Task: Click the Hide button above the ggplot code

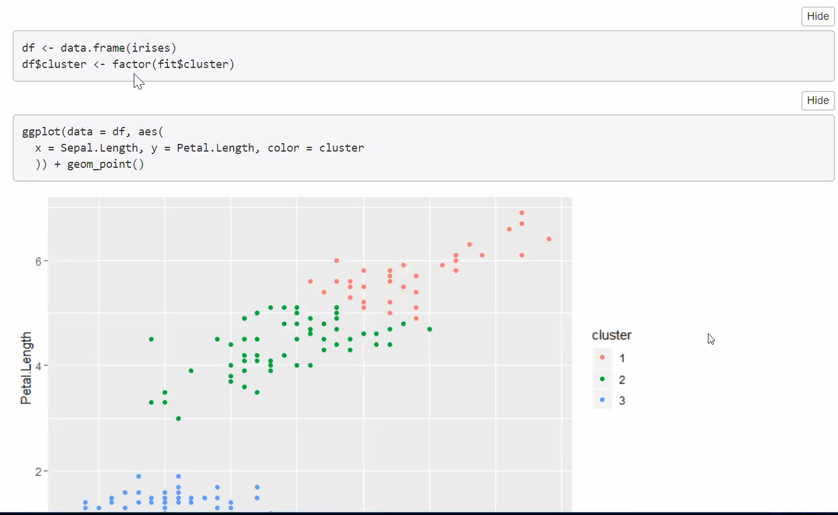Action: click(818, 100)
